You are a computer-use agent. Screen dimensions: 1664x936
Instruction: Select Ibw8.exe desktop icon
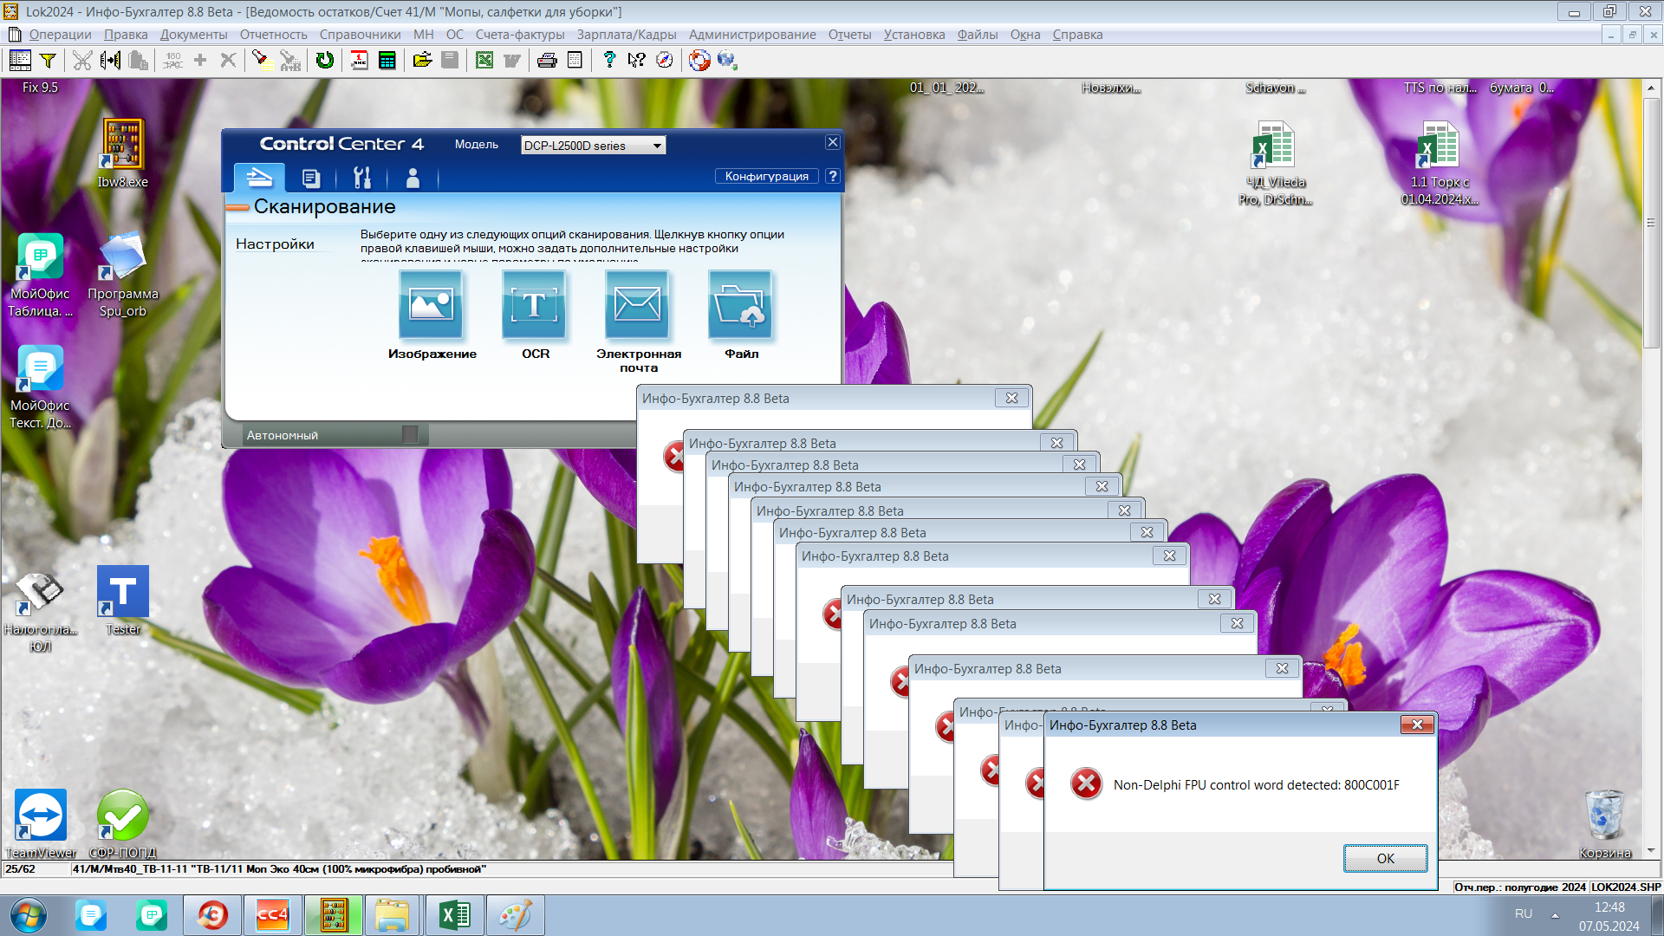pos(122,153)
